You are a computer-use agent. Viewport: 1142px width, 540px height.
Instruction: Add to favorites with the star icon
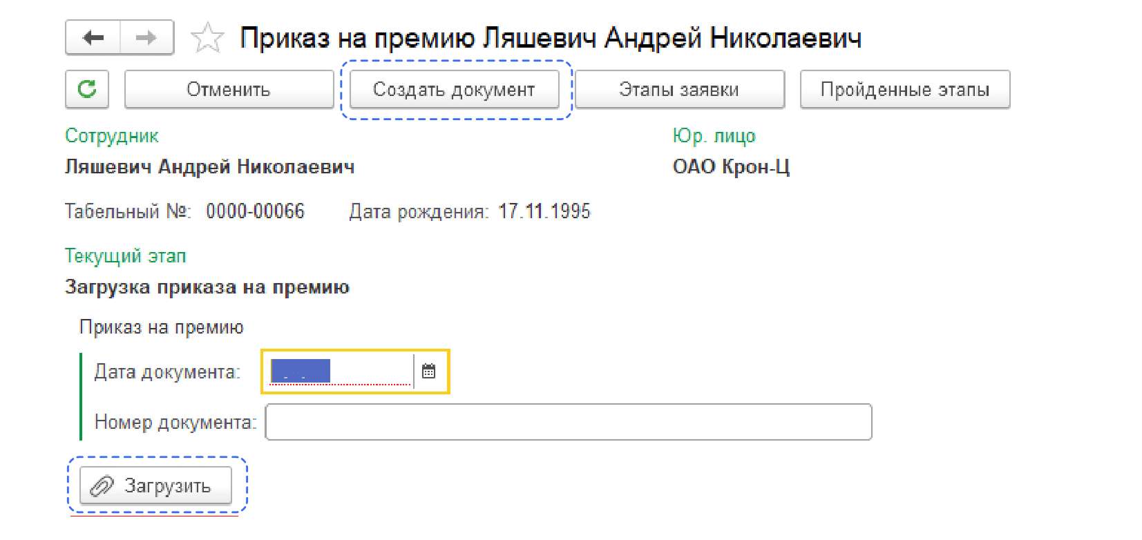click(x=207, y=38)
